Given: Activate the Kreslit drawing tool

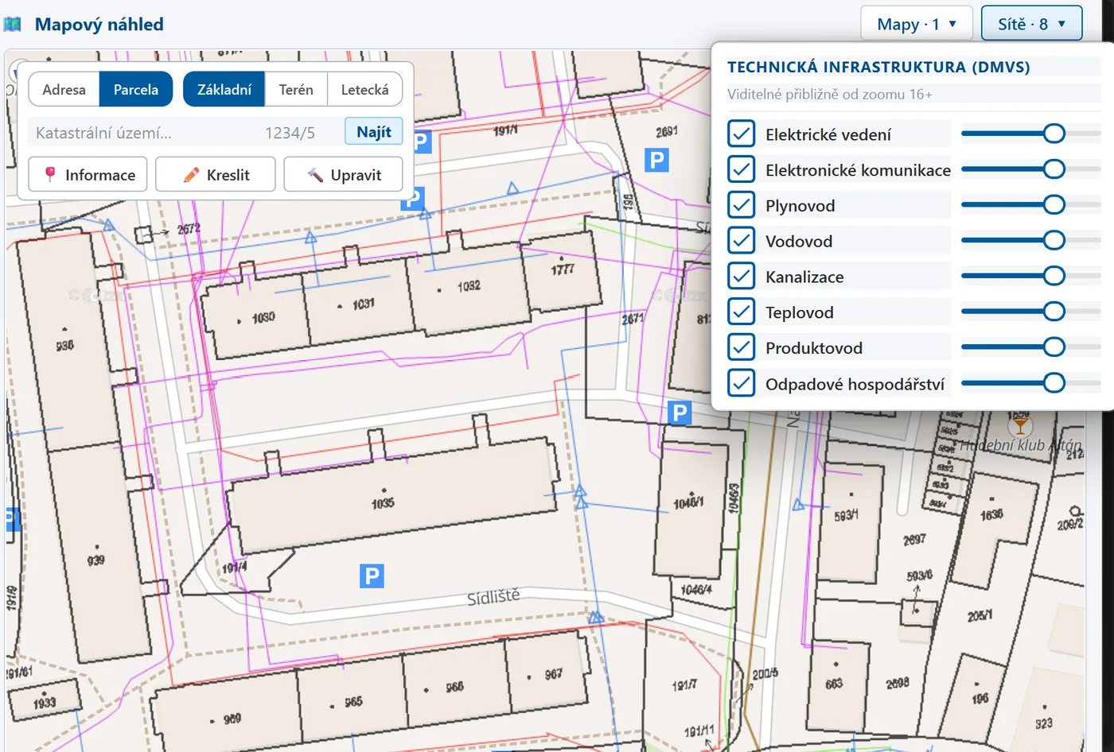Looking at the screenshot, I should click(216, 174).
